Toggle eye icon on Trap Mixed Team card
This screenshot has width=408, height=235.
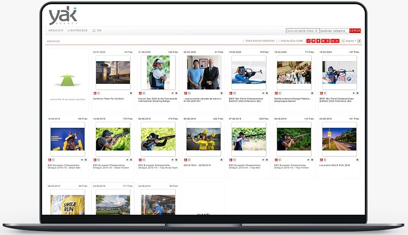coord(172,160)
